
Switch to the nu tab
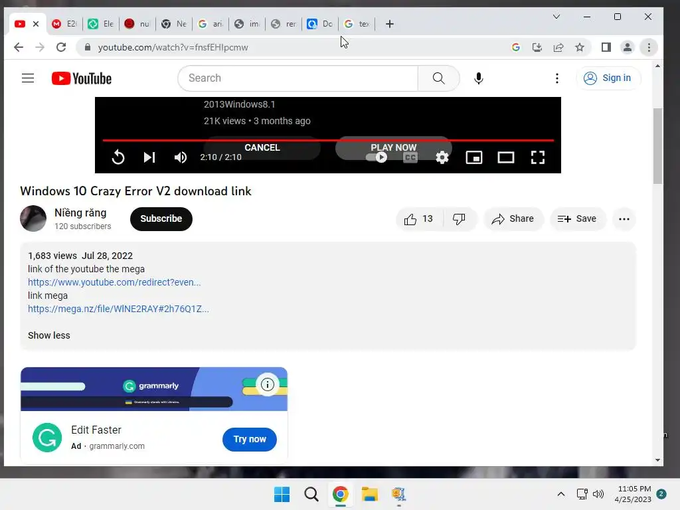tap(137, 24)
